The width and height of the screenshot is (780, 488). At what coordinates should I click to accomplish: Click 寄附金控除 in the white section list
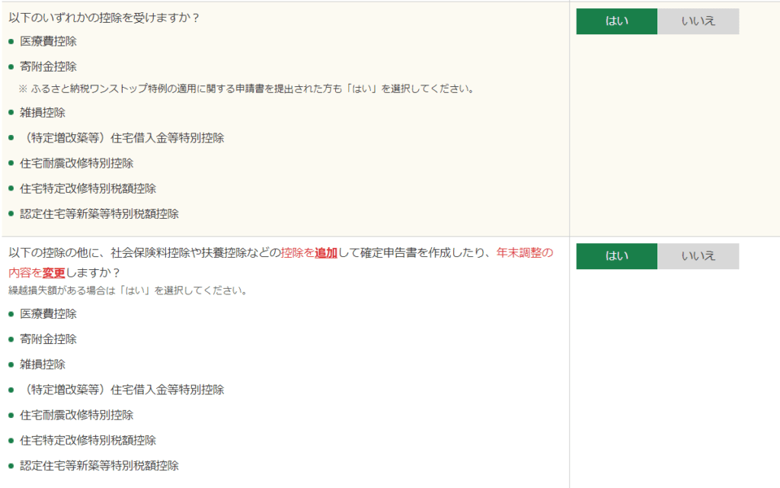48,339
